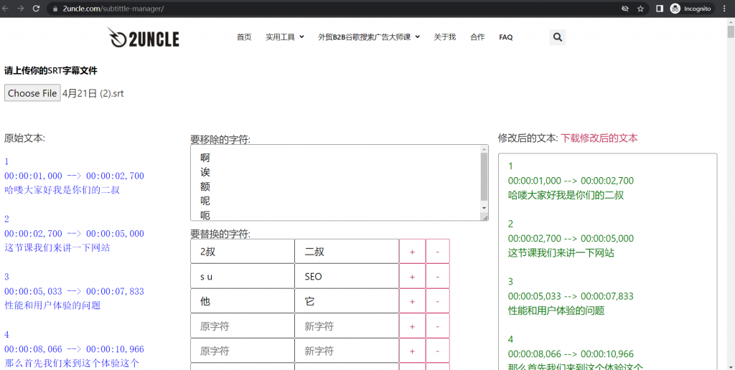Viewport: 735px width, 370px height.
Task: Click plus button in SEO row
Action: tap(412, 276)
